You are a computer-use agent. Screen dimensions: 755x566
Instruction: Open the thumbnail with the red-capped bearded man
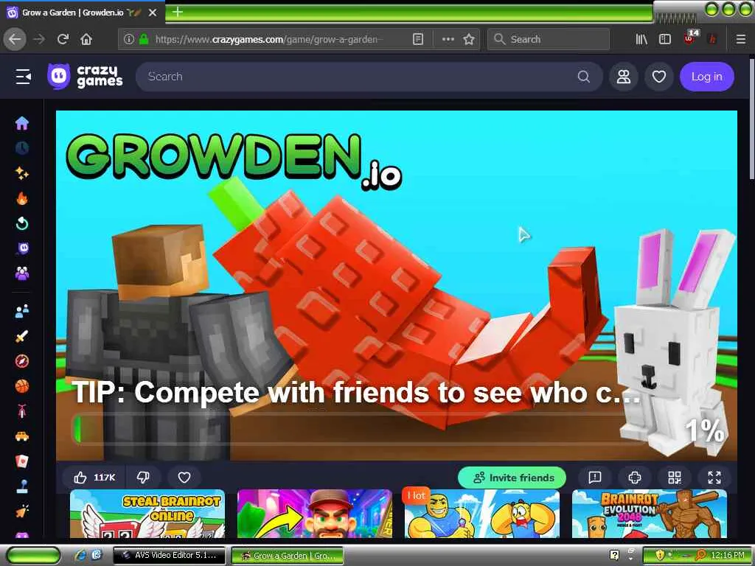pyautogui.click(x=315, y=514)
